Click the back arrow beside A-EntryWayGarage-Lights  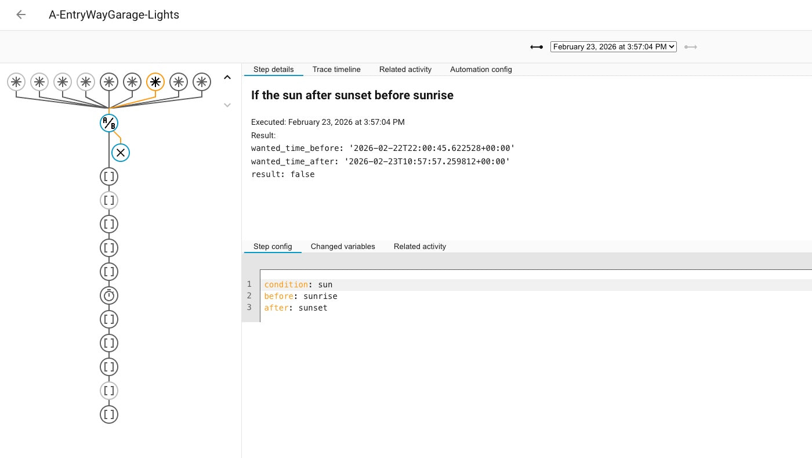21,15
